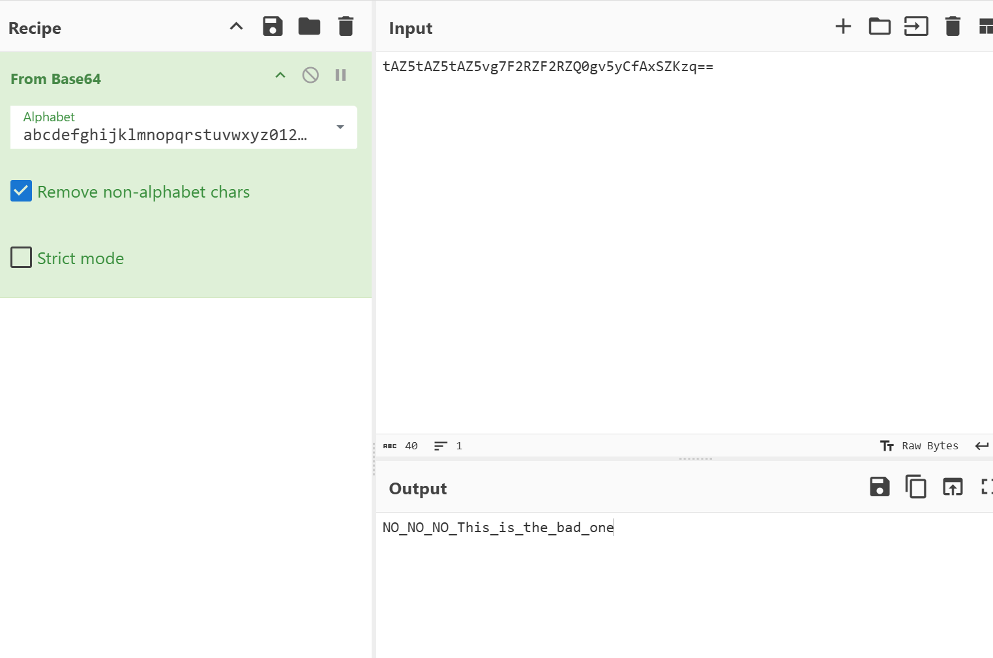Add a new input tab

(843, 27)
